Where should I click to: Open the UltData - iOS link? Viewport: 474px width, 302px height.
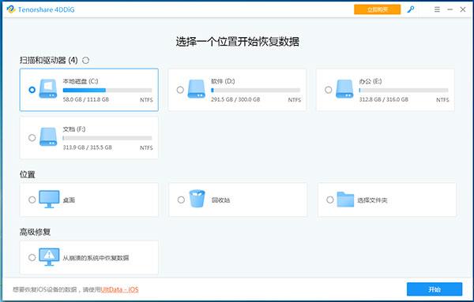click(119, 289)
